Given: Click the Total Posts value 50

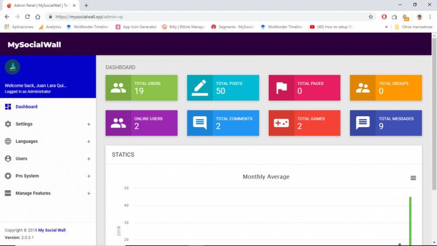Looking at the screenshot, I should (x=220, y=91).
